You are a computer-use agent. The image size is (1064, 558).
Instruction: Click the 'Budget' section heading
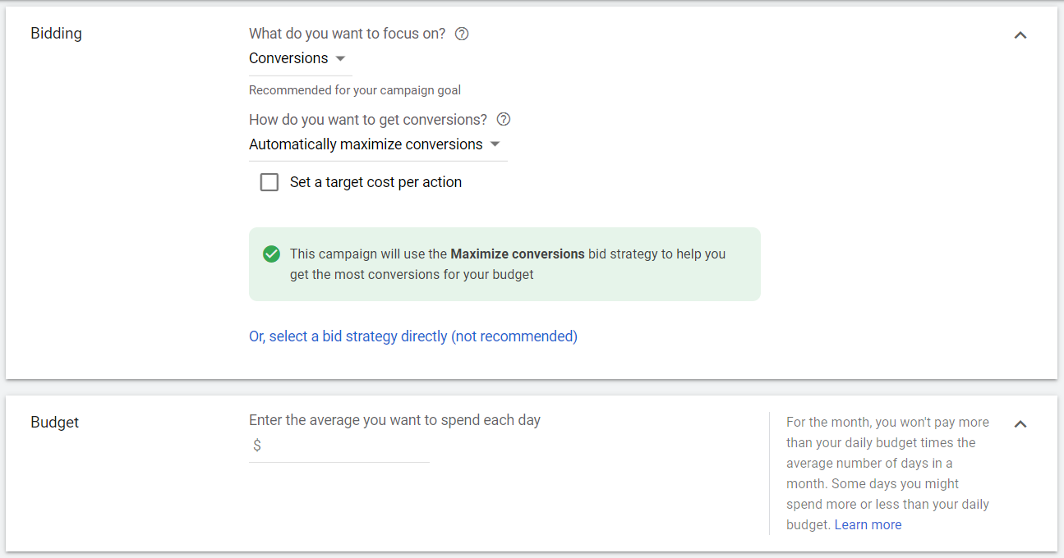pos(55,423)
